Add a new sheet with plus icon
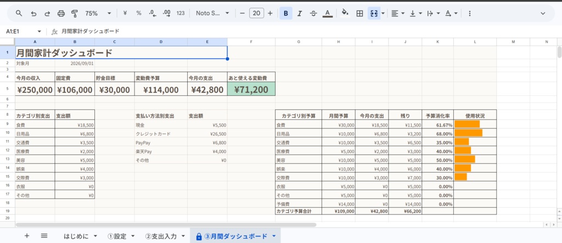The image size is (562, 243). (26, 236)
